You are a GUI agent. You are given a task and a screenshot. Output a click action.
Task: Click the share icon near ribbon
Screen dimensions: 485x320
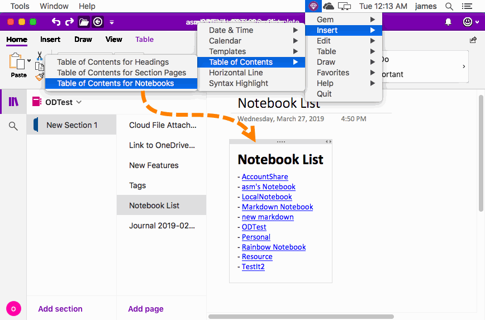[x=473, y=40]
